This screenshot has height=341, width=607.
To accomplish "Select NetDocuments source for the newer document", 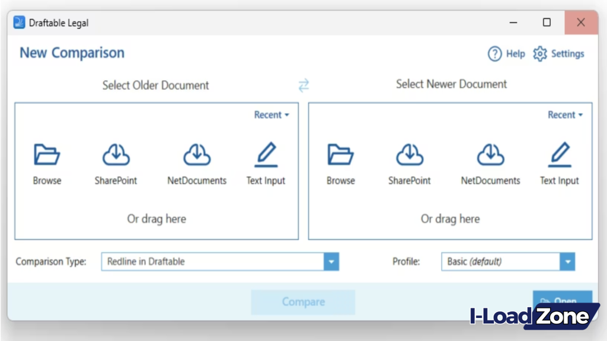I will [x=490, y=154].
